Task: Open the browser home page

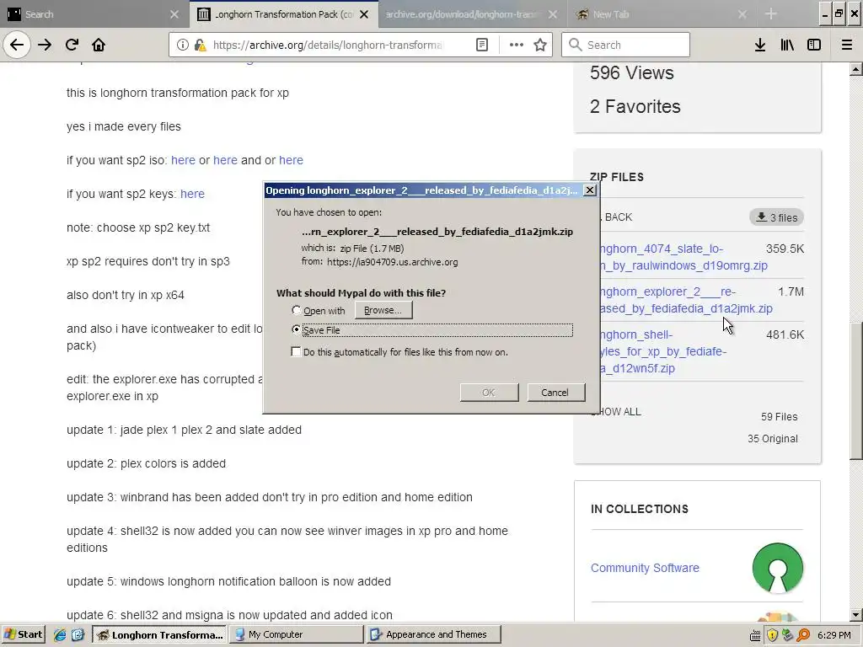Action: (99, 45)
